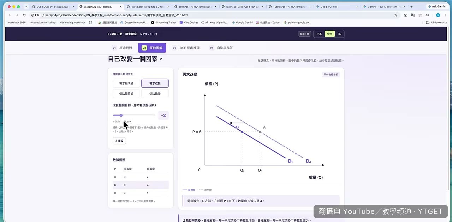Click the ECON / 點·線實驗室 logo text

[122, 34]
